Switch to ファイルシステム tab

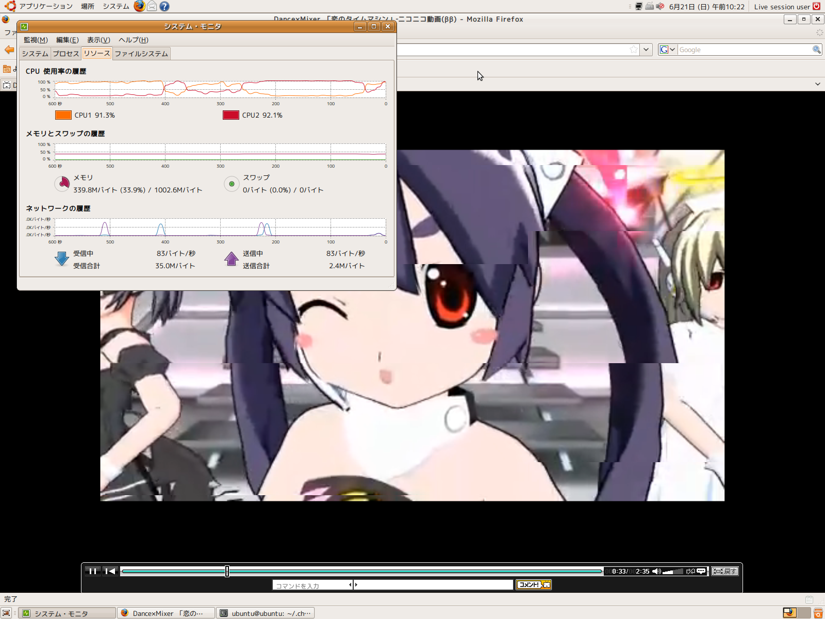[141, 54]
